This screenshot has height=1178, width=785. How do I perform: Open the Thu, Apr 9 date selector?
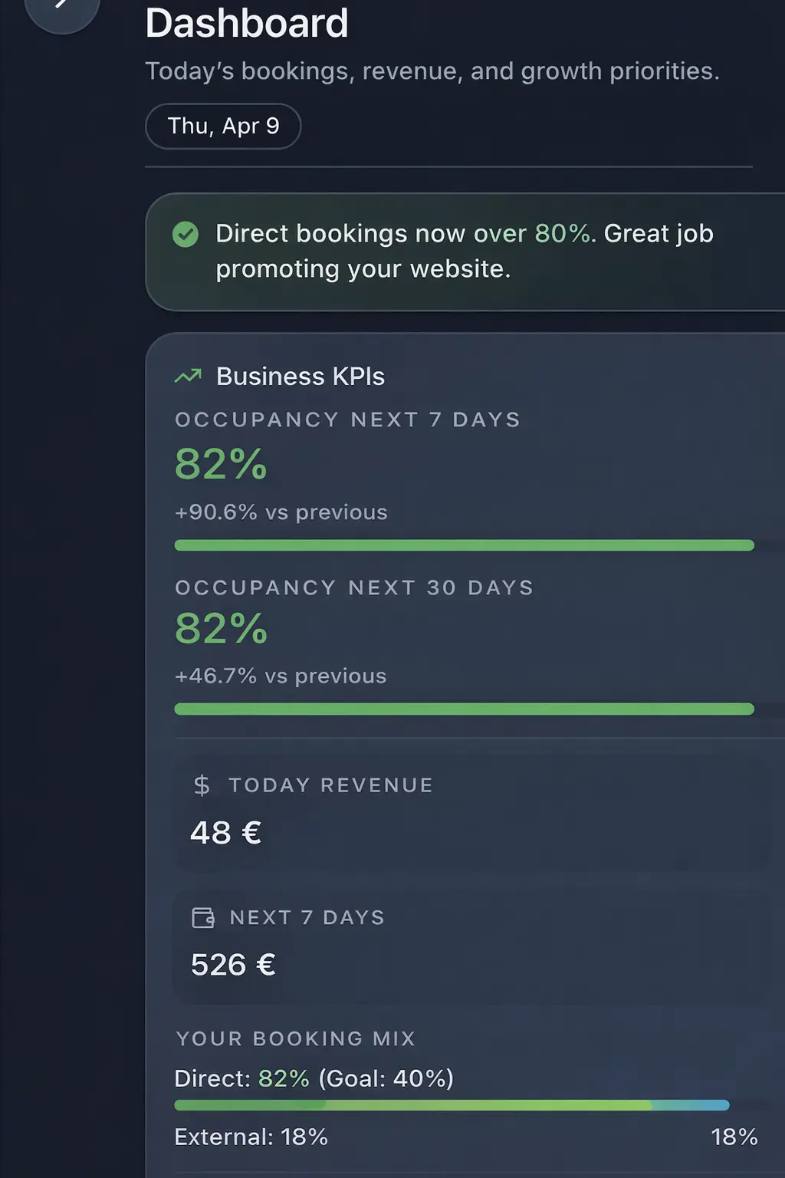pyautogui.click(x=222, y=126)
